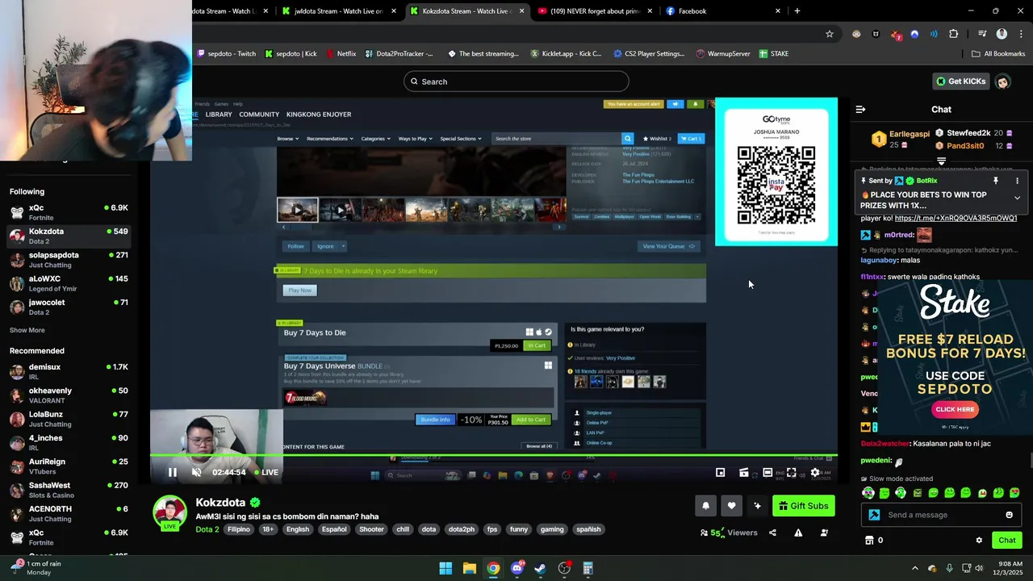Share the stream via share icon

pyautogui.click(x=772, y=533)
